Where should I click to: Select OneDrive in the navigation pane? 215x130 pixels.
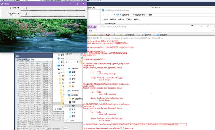pyautogui.click(x=73, y=91)
